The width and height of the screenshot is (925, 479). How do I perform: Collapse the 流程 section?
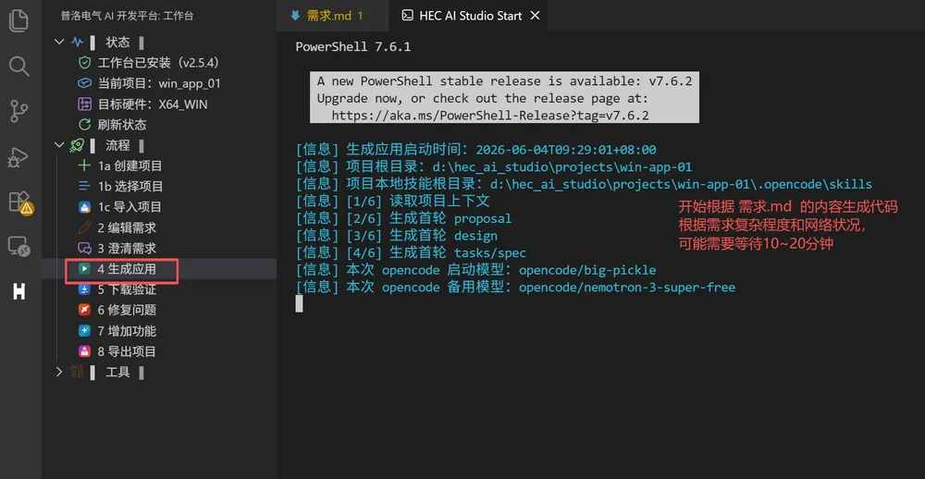point(58,145)
